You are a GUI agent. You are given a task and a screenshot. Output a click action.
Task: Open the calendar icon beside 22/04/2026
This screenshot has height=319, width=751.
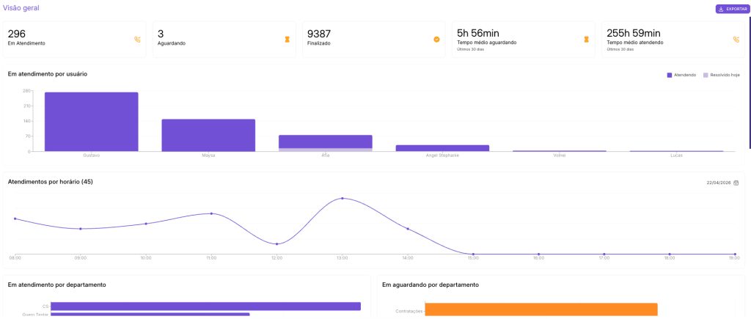pyautogui.click(x=736, y=183)
